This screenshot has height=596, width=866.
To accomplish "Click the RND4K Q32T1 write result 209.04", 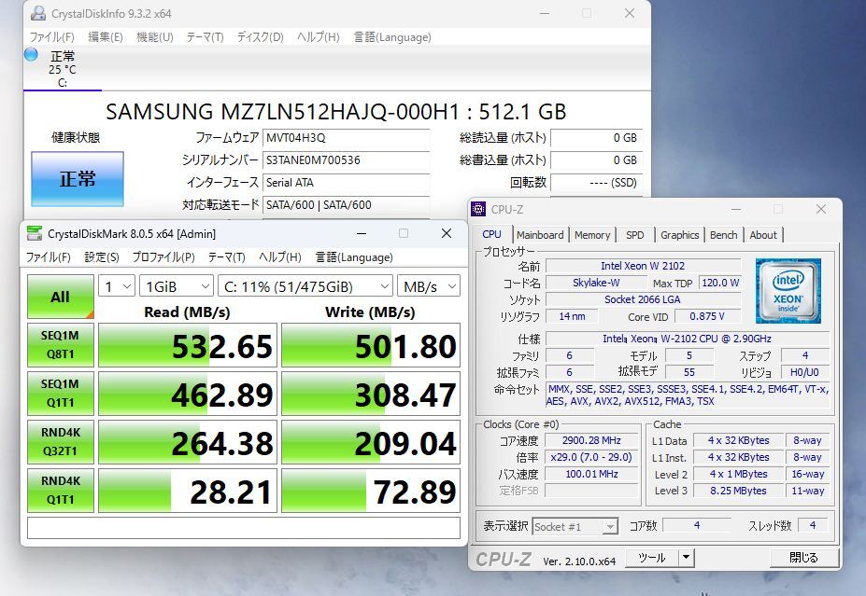I will tap(371, 442).
